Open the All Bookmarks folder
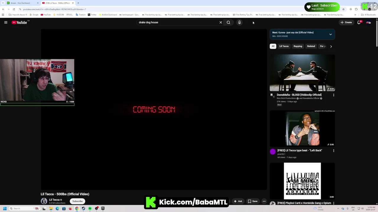Image resolution: width=378 pixels, height=212 pixels. 368,15
